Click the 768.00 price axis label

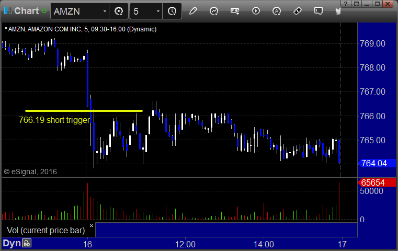click(372, 67)
